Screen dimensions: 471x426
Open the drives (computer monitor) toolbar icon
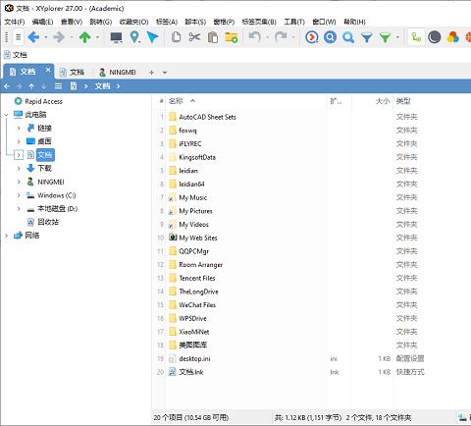116,37
